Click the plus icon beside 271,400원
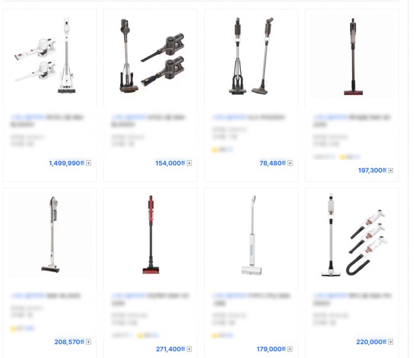Screen dimensions: 415x358 tap(189, 349)
